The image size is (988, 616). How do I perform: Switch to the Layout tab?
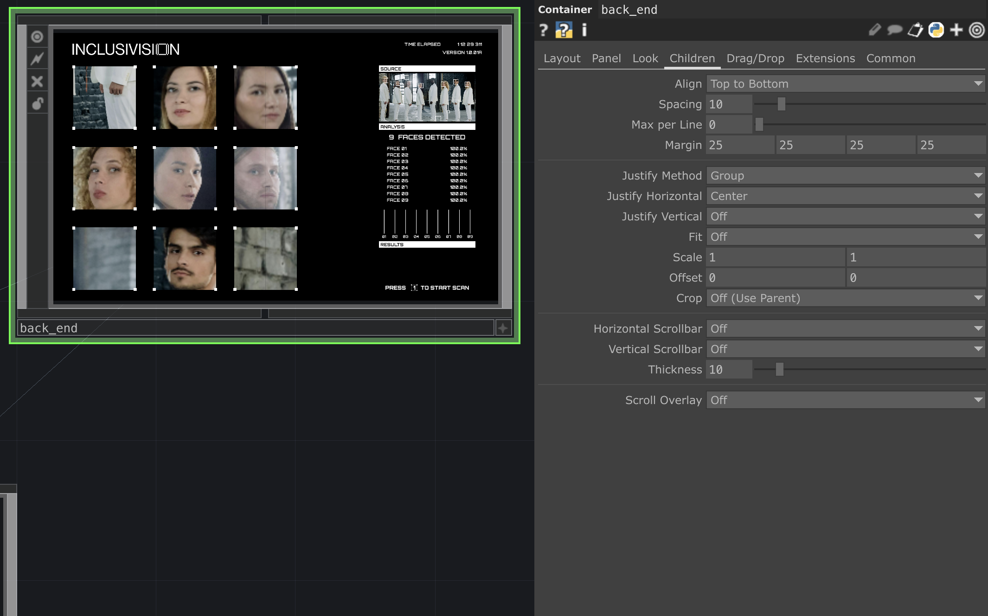562,58
